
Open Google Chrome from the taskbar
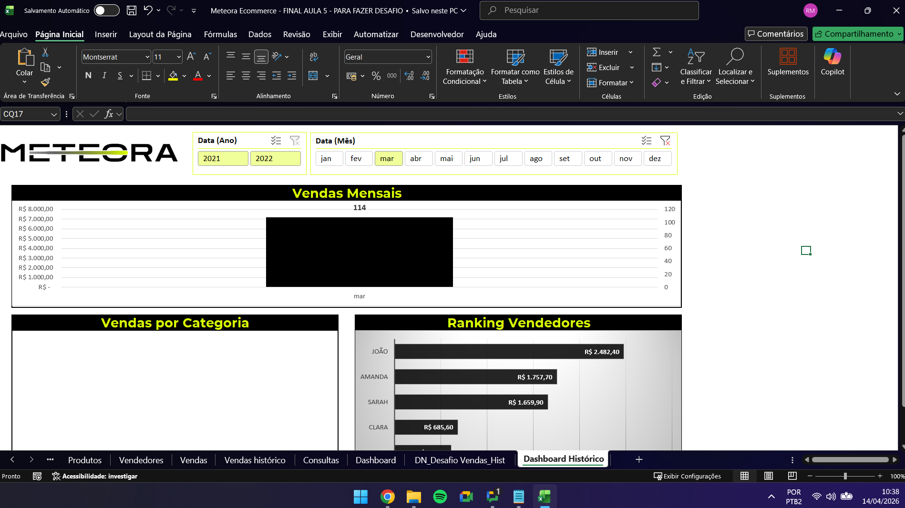tap(388, 497)
